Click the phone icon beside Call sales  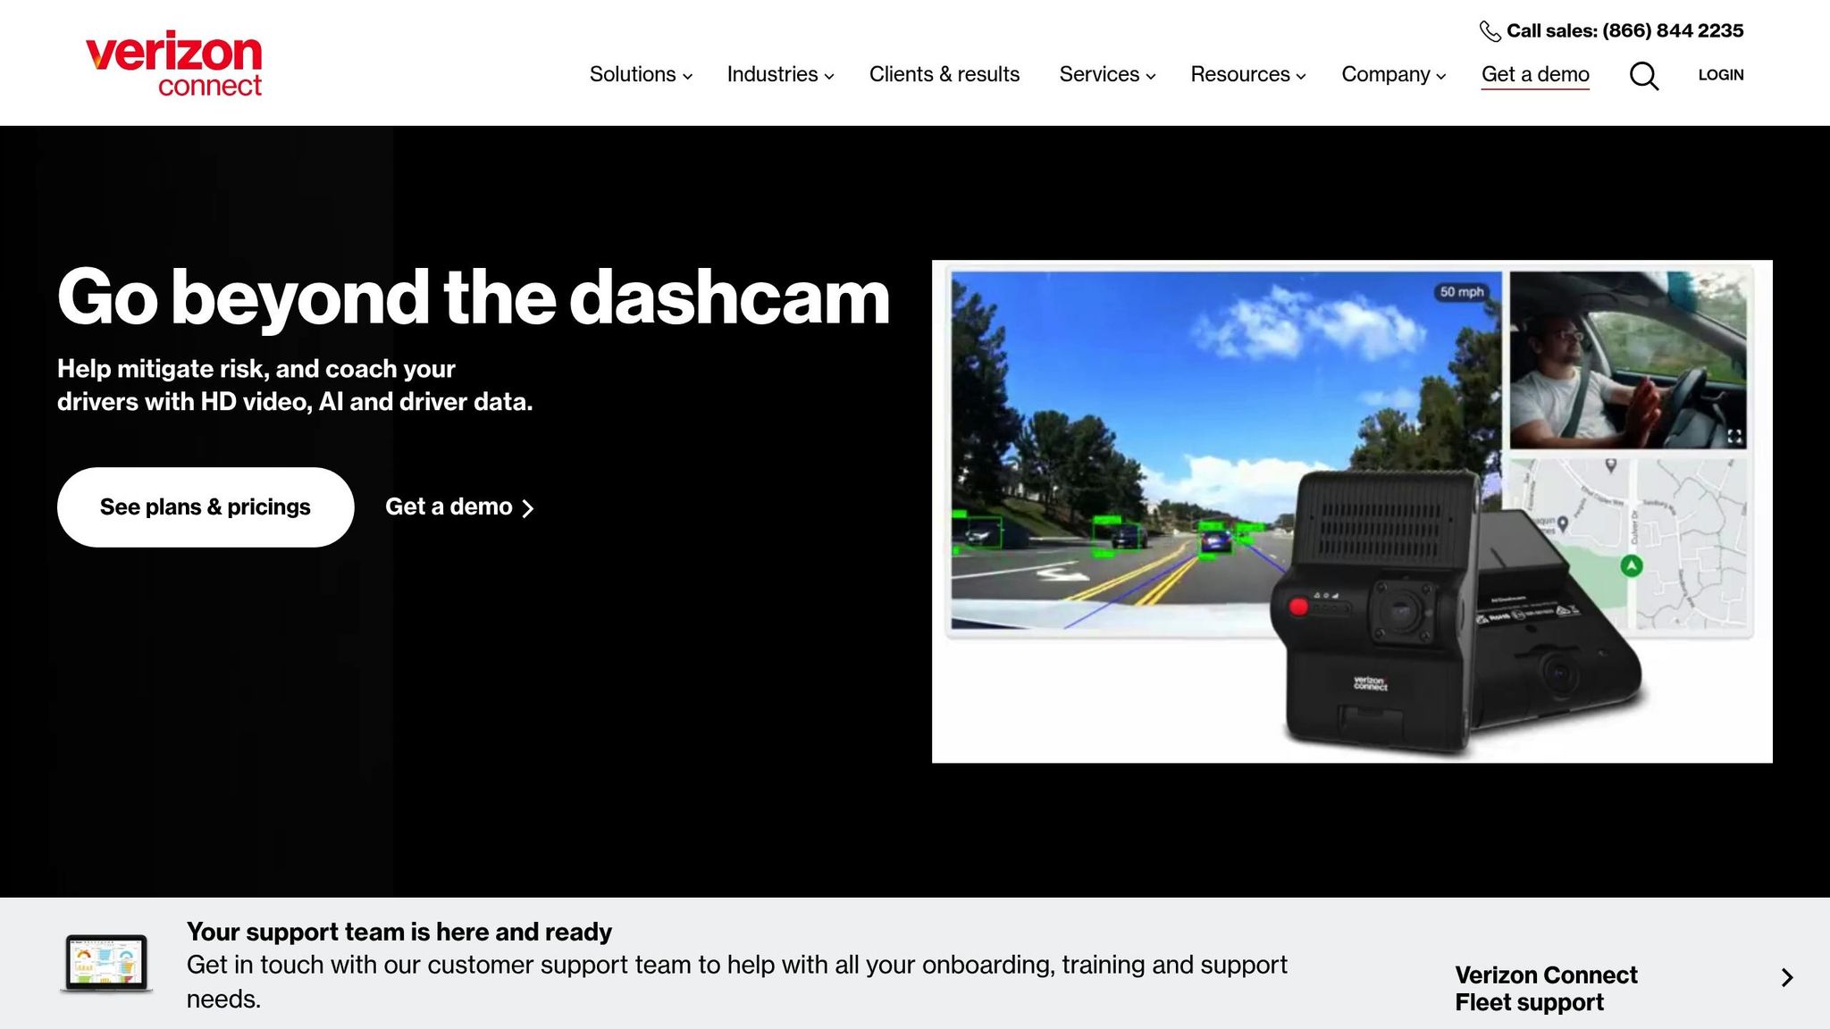point(1490,31)
